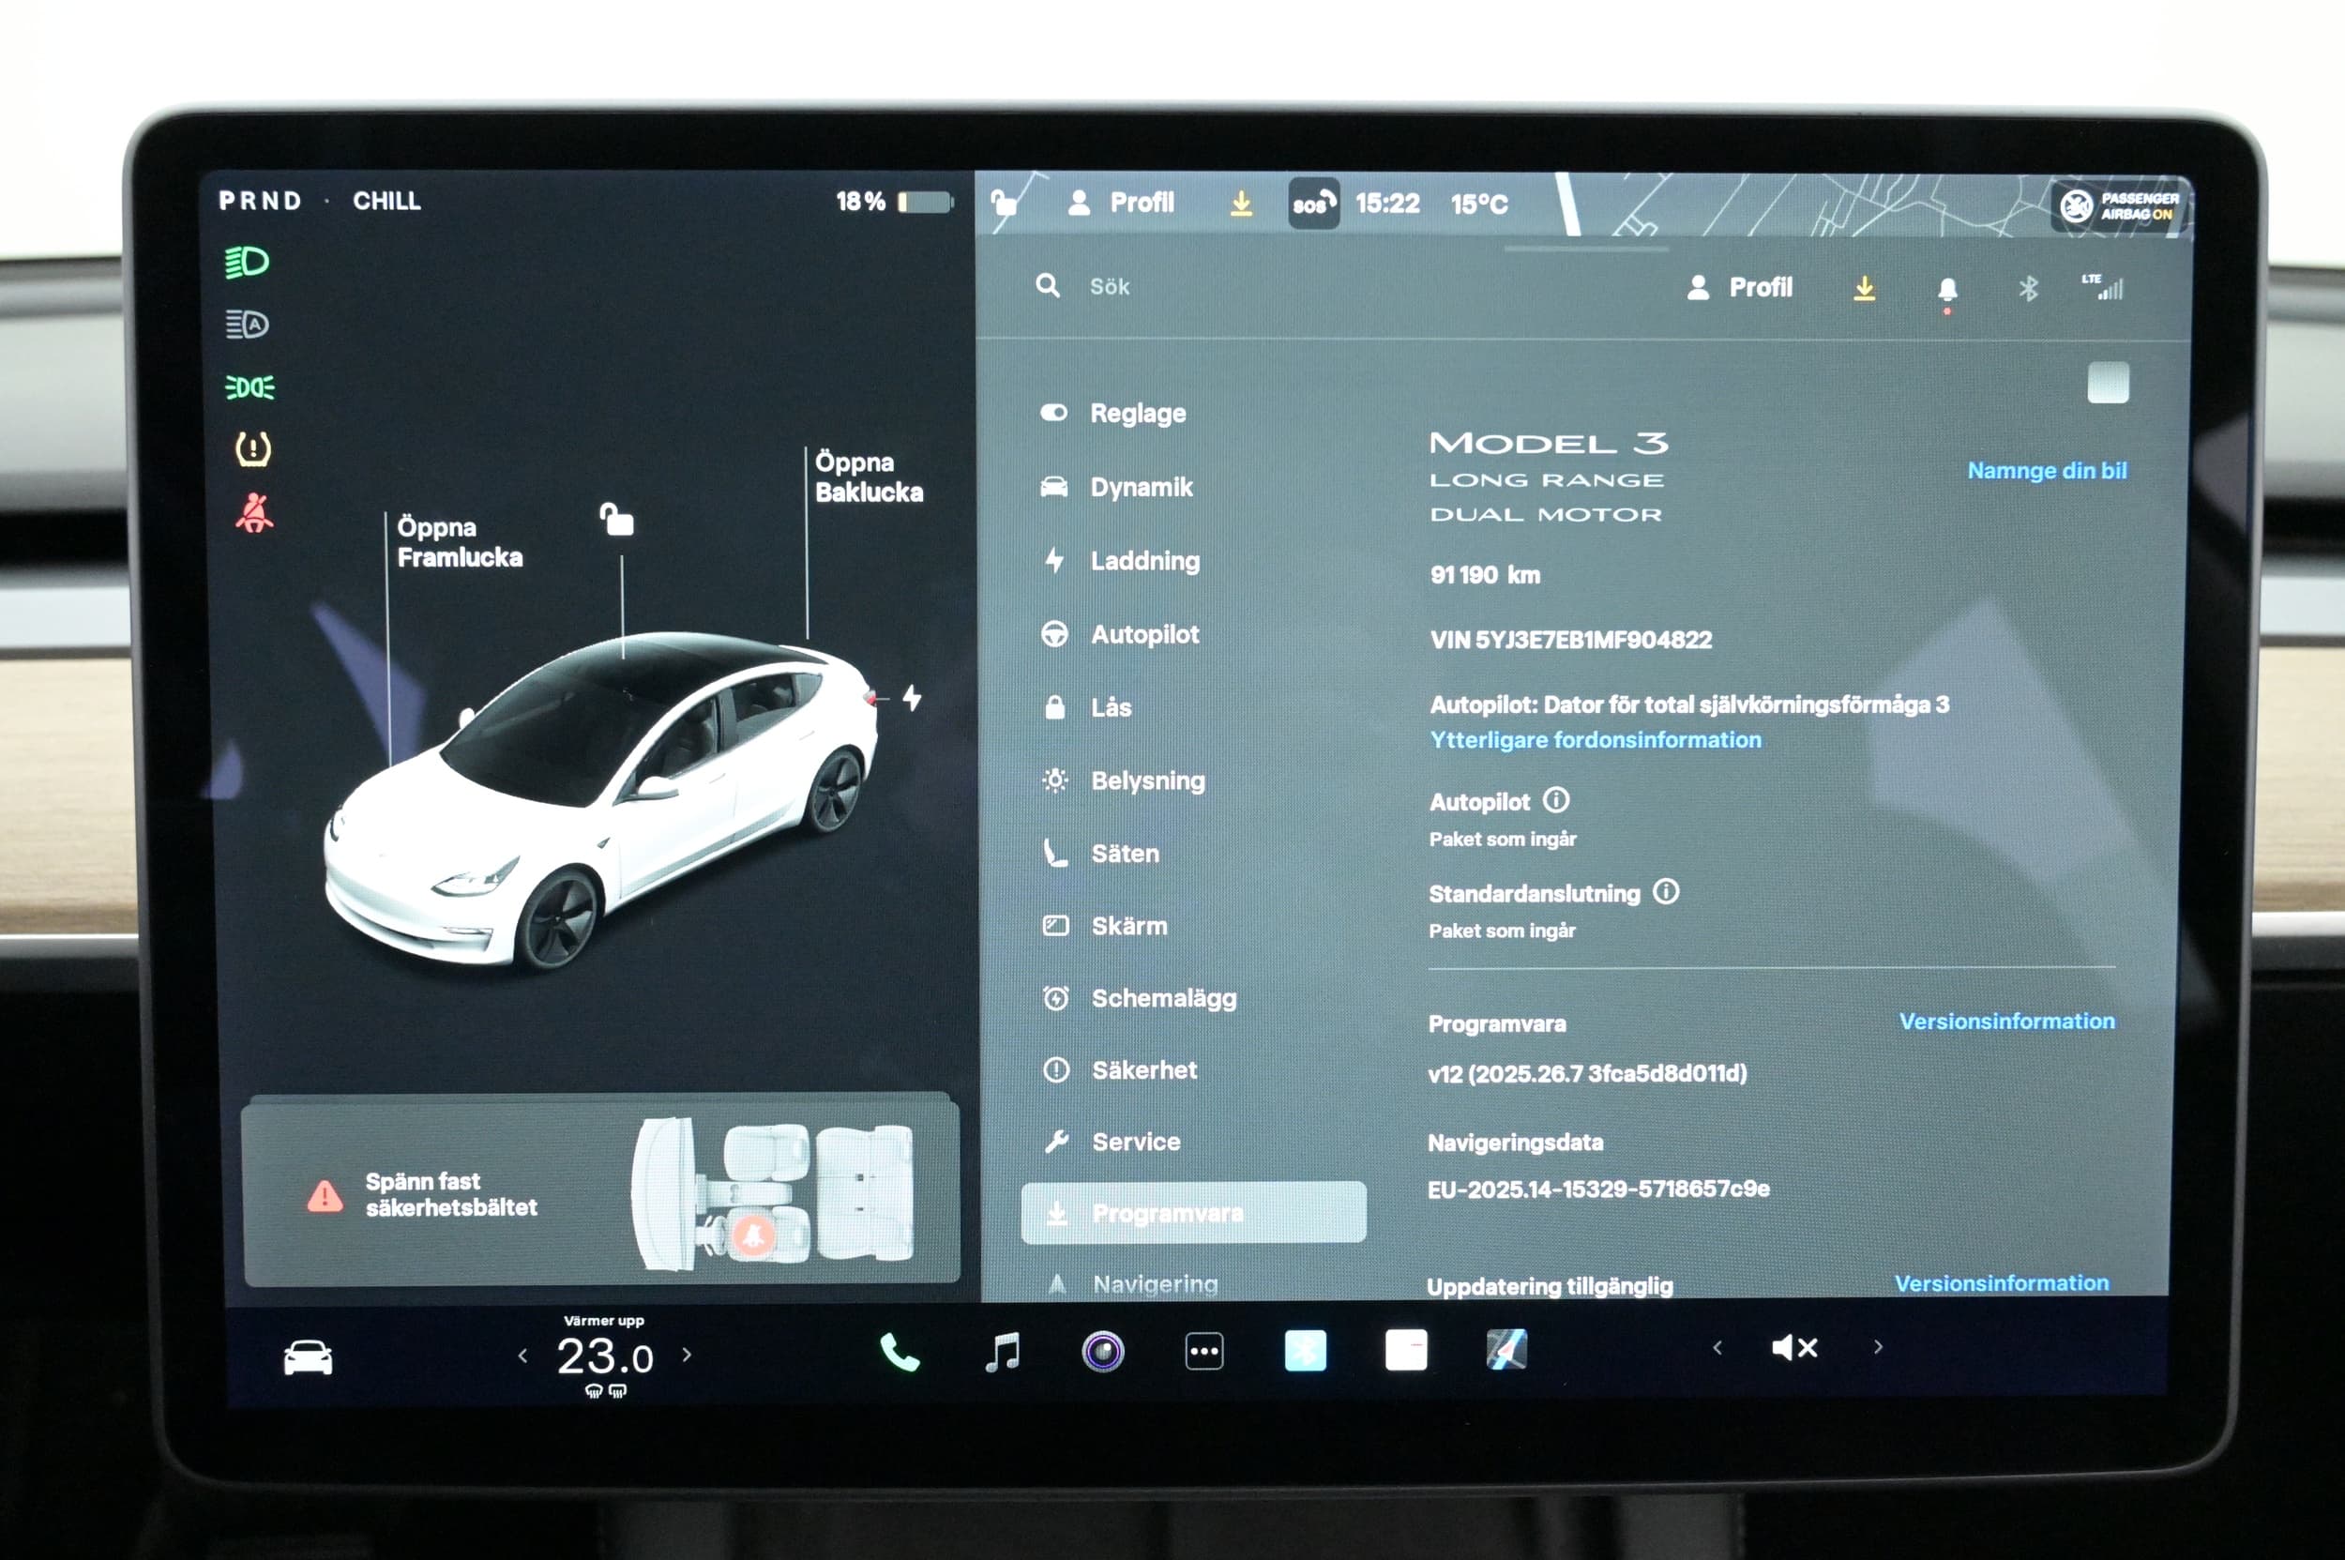
Task: Open the notifications bell icon
Action: (1947, 290)
